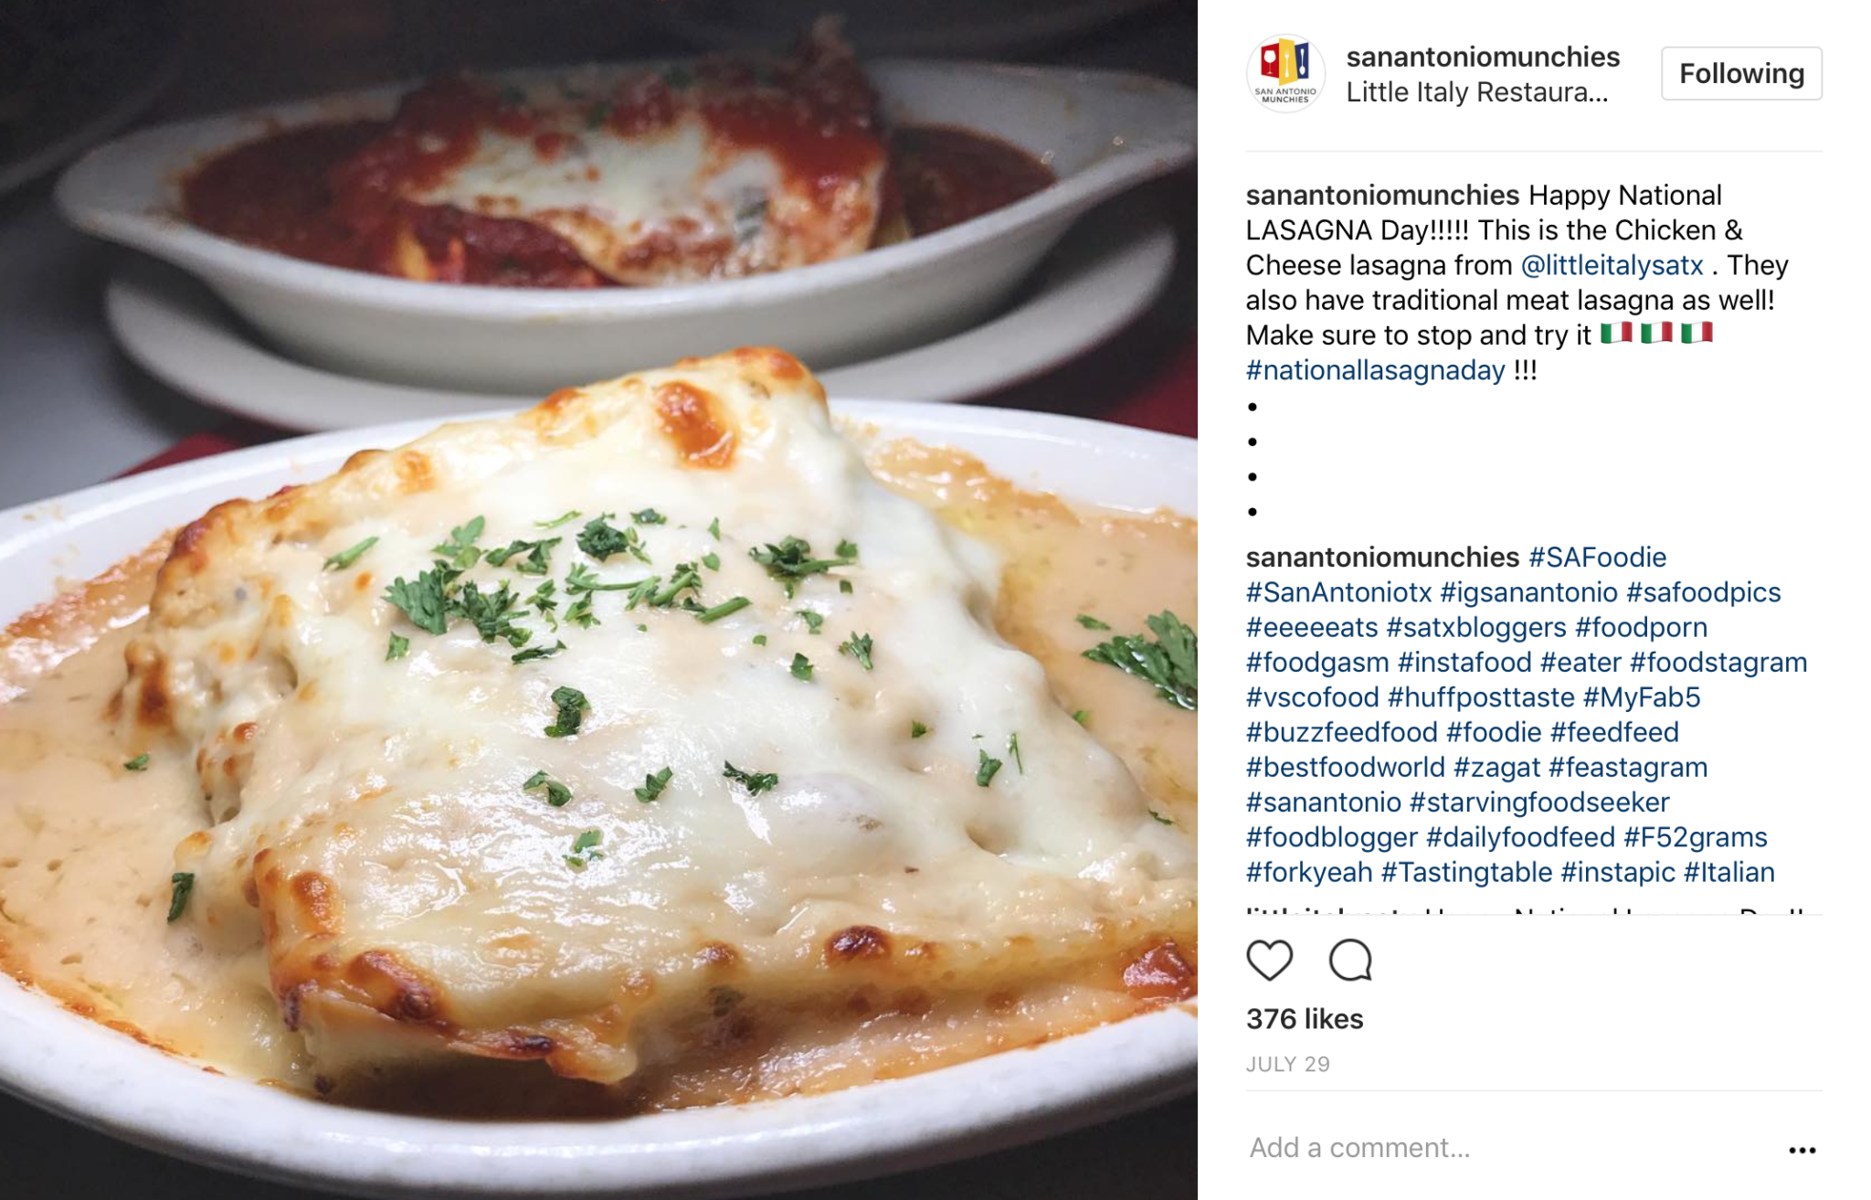Open the Little Italy Restaurant location link
The height and width of the screenshot is (1200, 1871).
1477,92
